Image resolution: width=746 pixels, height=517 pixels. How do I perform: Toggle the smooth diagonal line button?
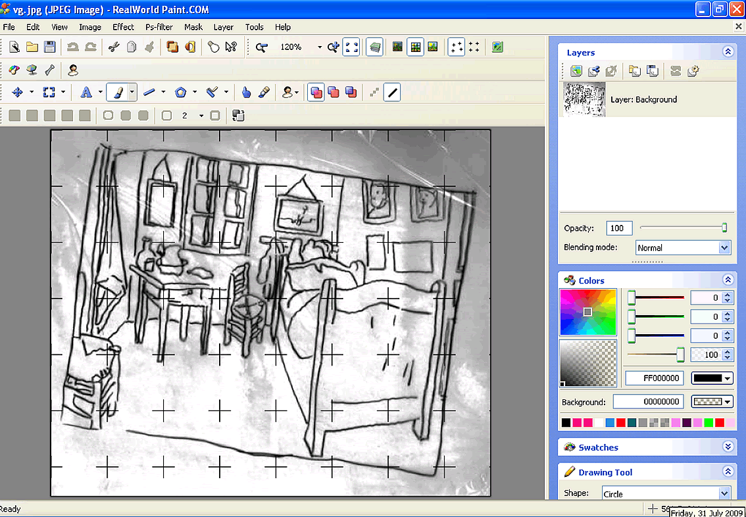click(392, 92)
